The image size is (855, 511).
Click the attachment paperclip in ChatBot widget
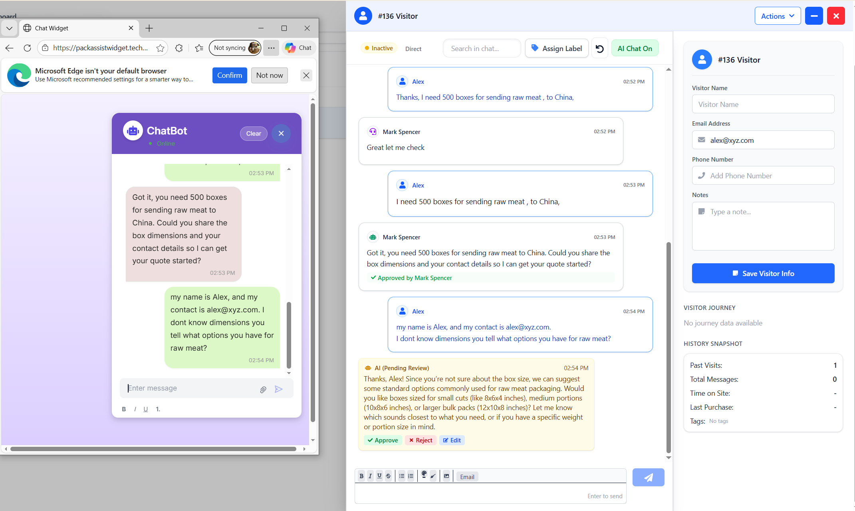pos(263,389)
